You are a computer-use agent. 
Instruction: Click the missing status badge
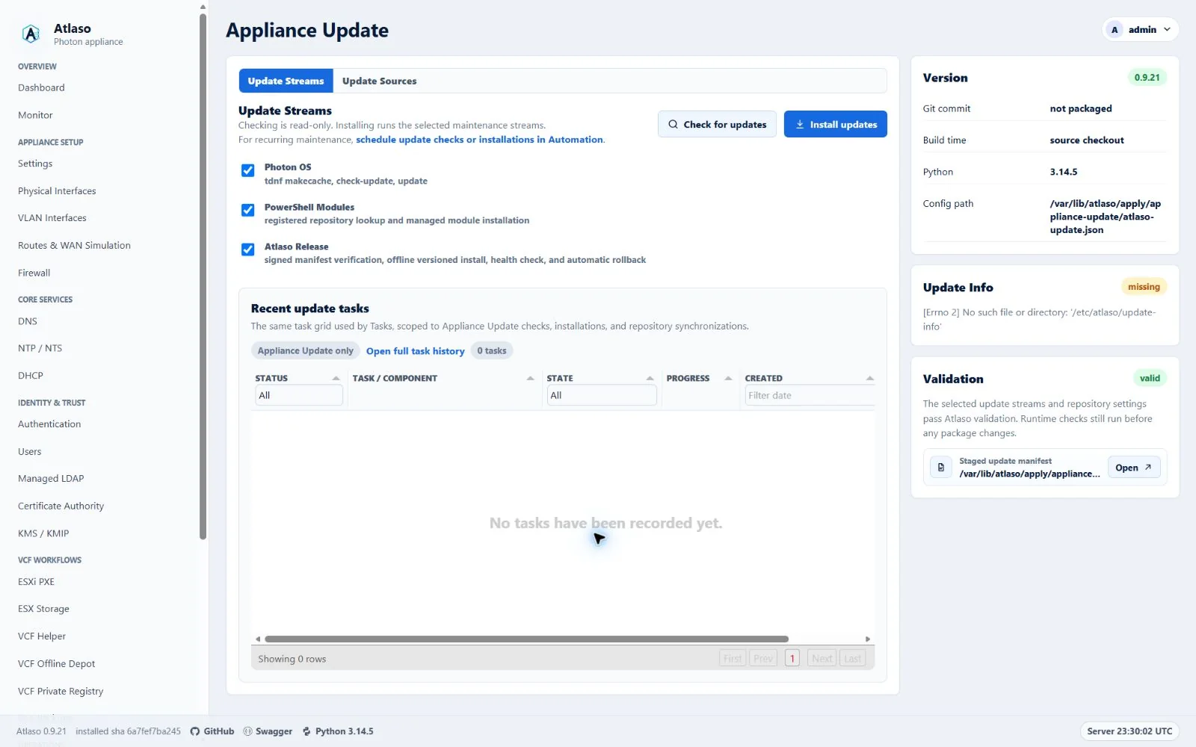click(x=1144, y=287)
